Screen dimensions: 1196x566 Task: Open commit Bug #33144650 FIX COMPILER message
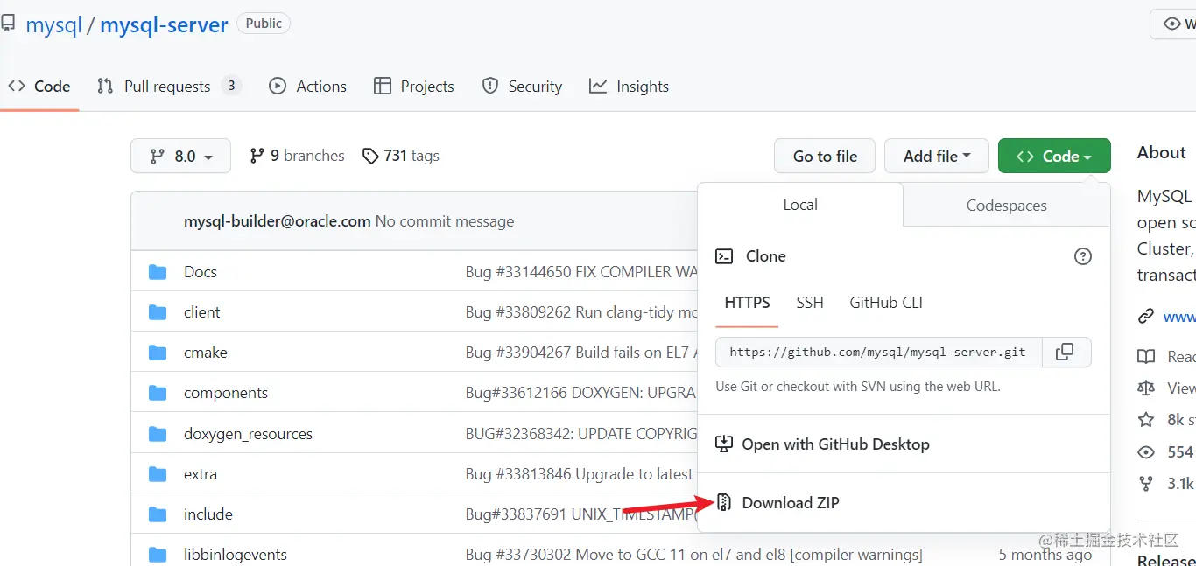click(581, 272)
